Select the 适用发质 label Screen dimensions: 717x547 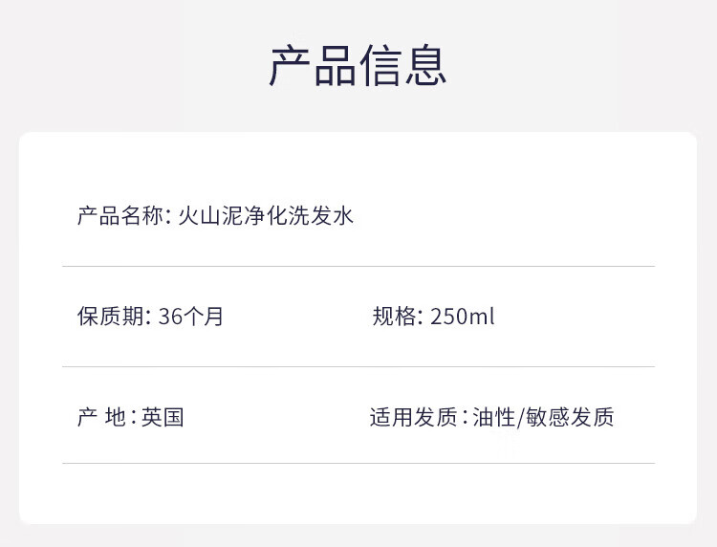pyautogui.click(x=413, y=417)
